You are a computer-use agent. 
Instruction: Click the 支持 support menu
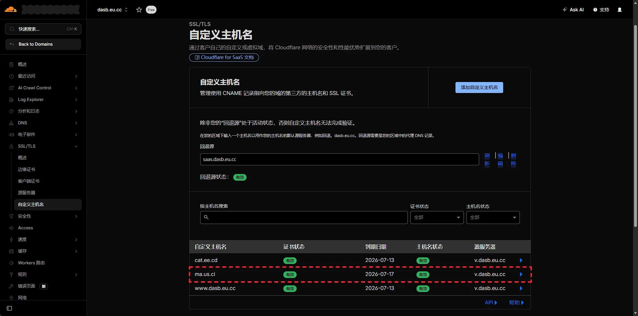click(601, 10)
